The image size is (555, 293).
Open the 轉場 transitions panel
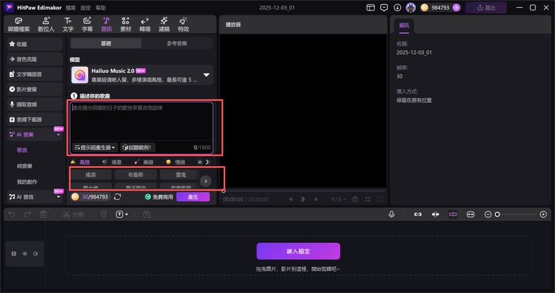coord(144,25)
